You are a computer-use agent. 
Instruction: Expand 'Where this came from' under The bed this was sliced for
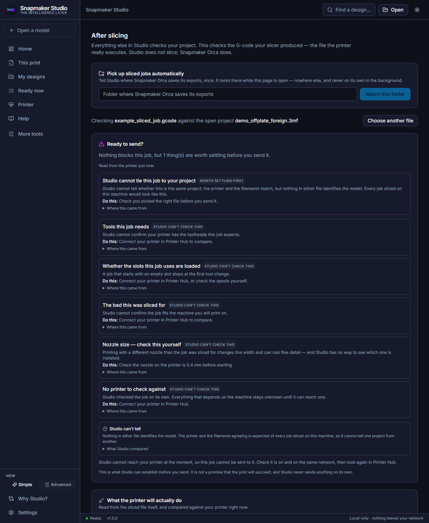pyautogui.click(x=125, y=327)
